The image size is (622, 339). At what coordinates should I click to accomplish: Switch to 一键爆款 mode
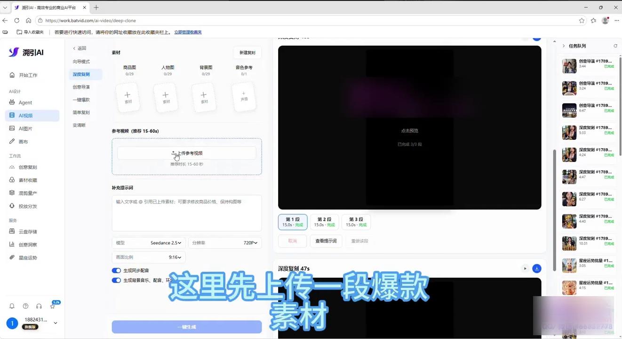(81, 100)
